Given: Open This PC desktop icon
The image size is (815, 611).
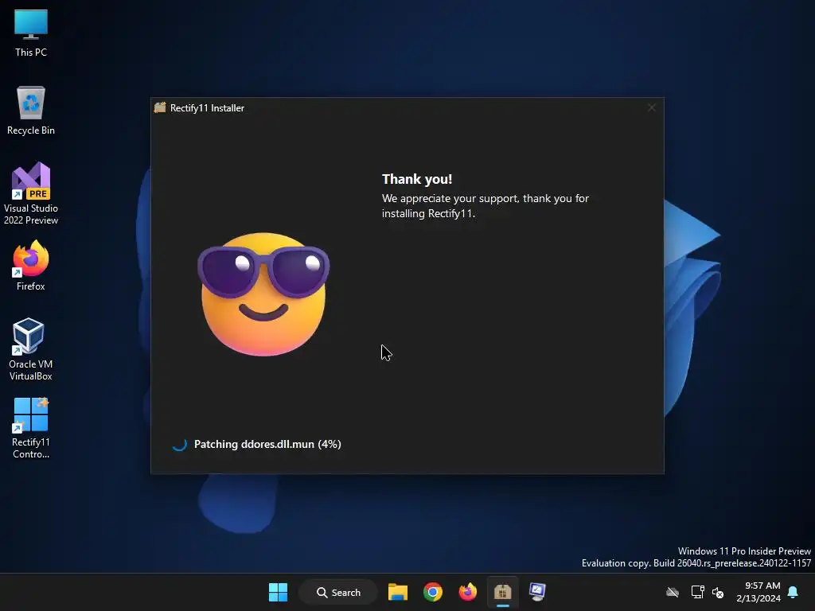Looking at the screenshot, I should 31,33.
